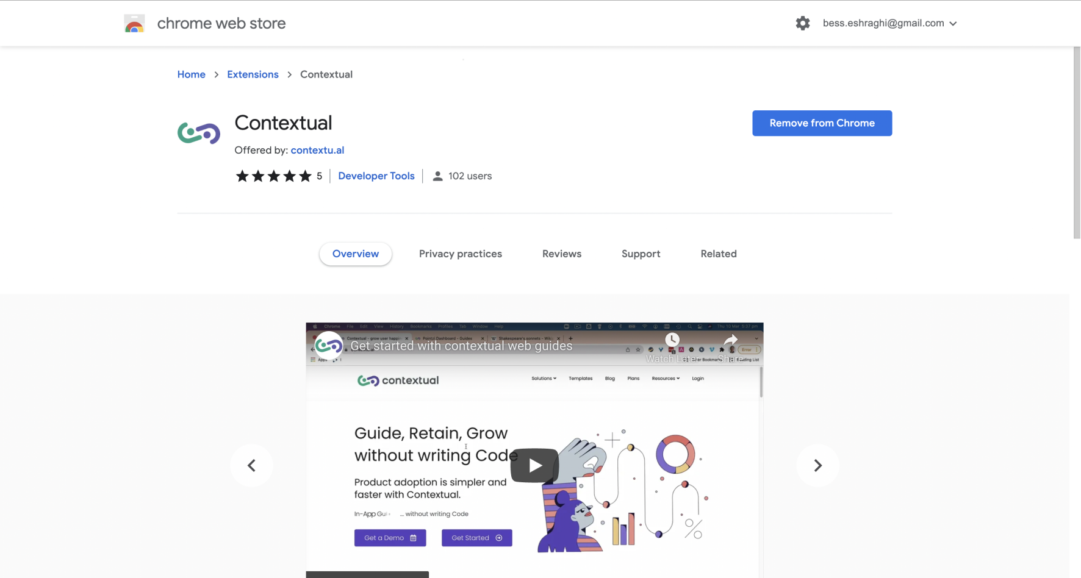Viewport: 1081px width, 578px height.
Task: Visit the contextu.al developer link
Action: [317, 150]
